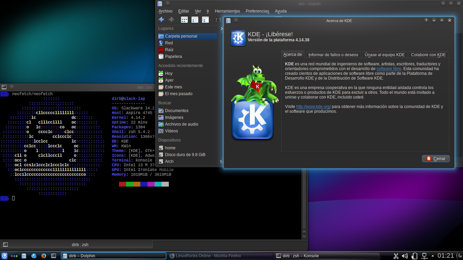Click the network tray icon
Image resolution: width=463 pixels, height=260 pixels.
[x=425, y=256]
